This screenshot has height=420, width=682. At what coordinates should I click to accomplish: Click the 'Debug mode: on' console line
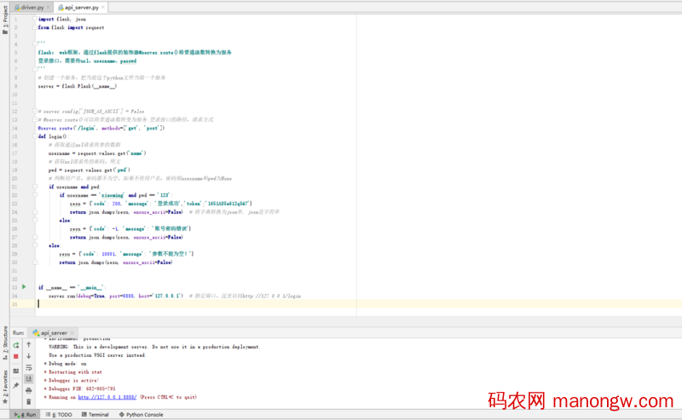67,364
